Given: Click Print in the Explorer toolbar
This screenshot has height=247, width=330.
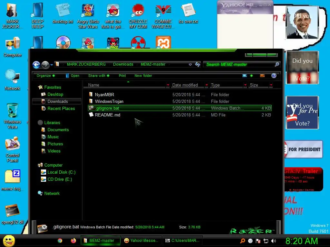Looking at the screenshot, I should [x=122, y=76].
